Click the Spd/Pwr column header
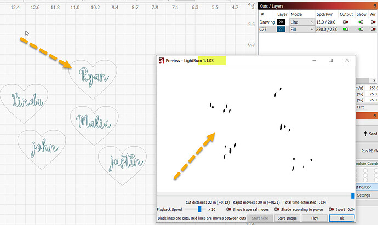This screenshot has height=225, width=378. [x=324, y=14]
